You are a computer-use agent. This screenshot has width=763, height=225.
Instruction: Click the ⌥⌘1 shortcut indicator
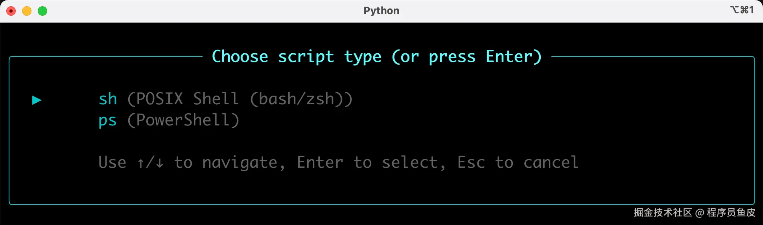pos(742,10)
